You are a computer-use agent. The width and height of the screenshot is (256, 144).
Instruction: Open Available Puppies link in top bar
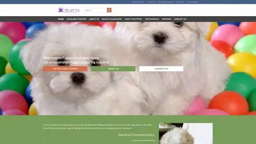point(166,2)
